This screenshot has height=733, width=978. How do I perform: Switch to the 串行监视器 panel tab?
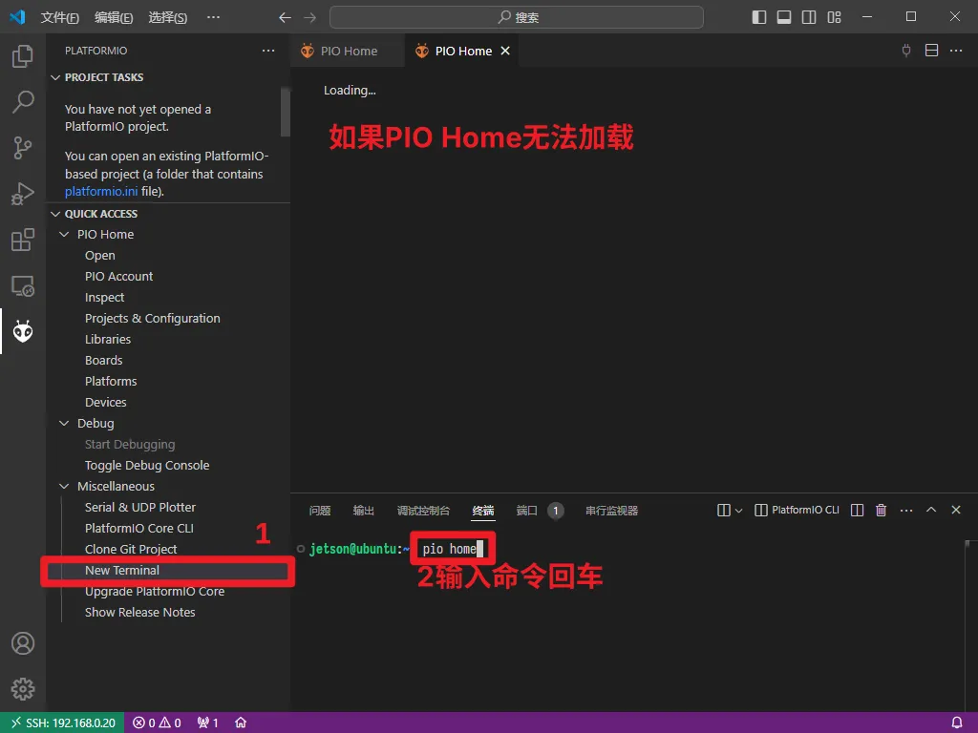tap(611, 511)
